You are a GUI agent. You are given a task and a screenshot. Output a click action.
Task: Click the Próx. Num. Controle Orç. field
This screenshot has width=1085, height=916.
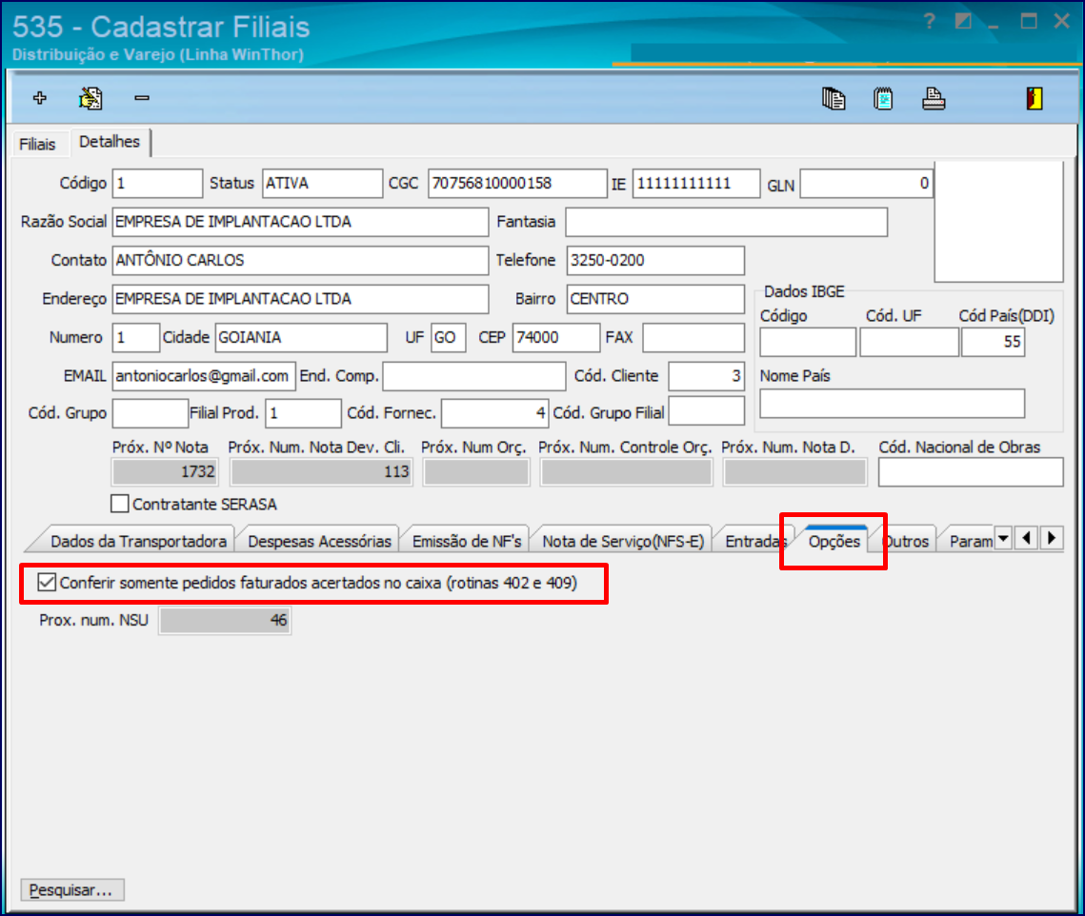(x=626, y=472)
